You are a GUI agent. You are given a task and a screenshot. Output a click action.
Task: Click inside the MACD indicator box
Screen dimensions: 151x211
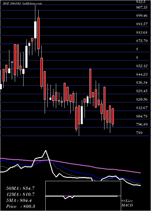click(x=83, y=196)
